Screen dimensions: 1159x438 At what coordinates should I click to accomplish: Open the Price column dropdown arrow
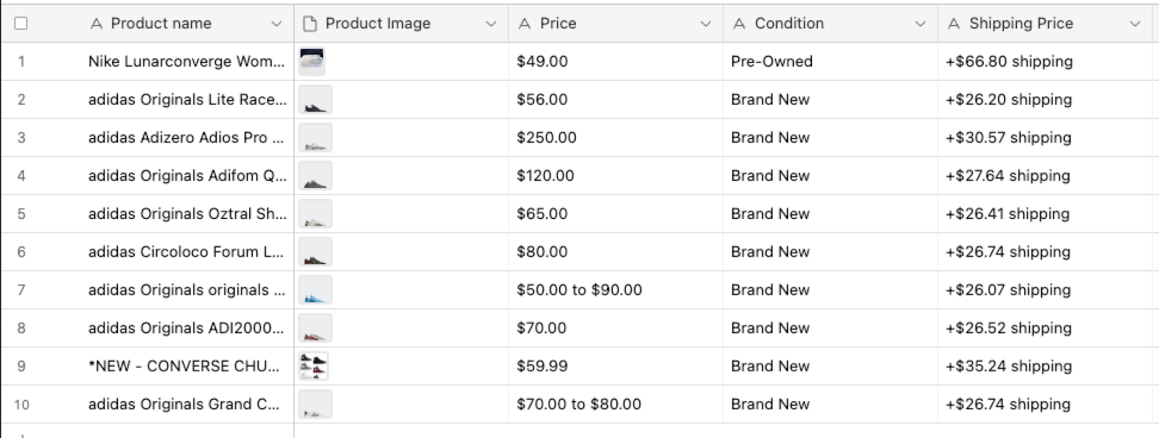coord(705,24)
